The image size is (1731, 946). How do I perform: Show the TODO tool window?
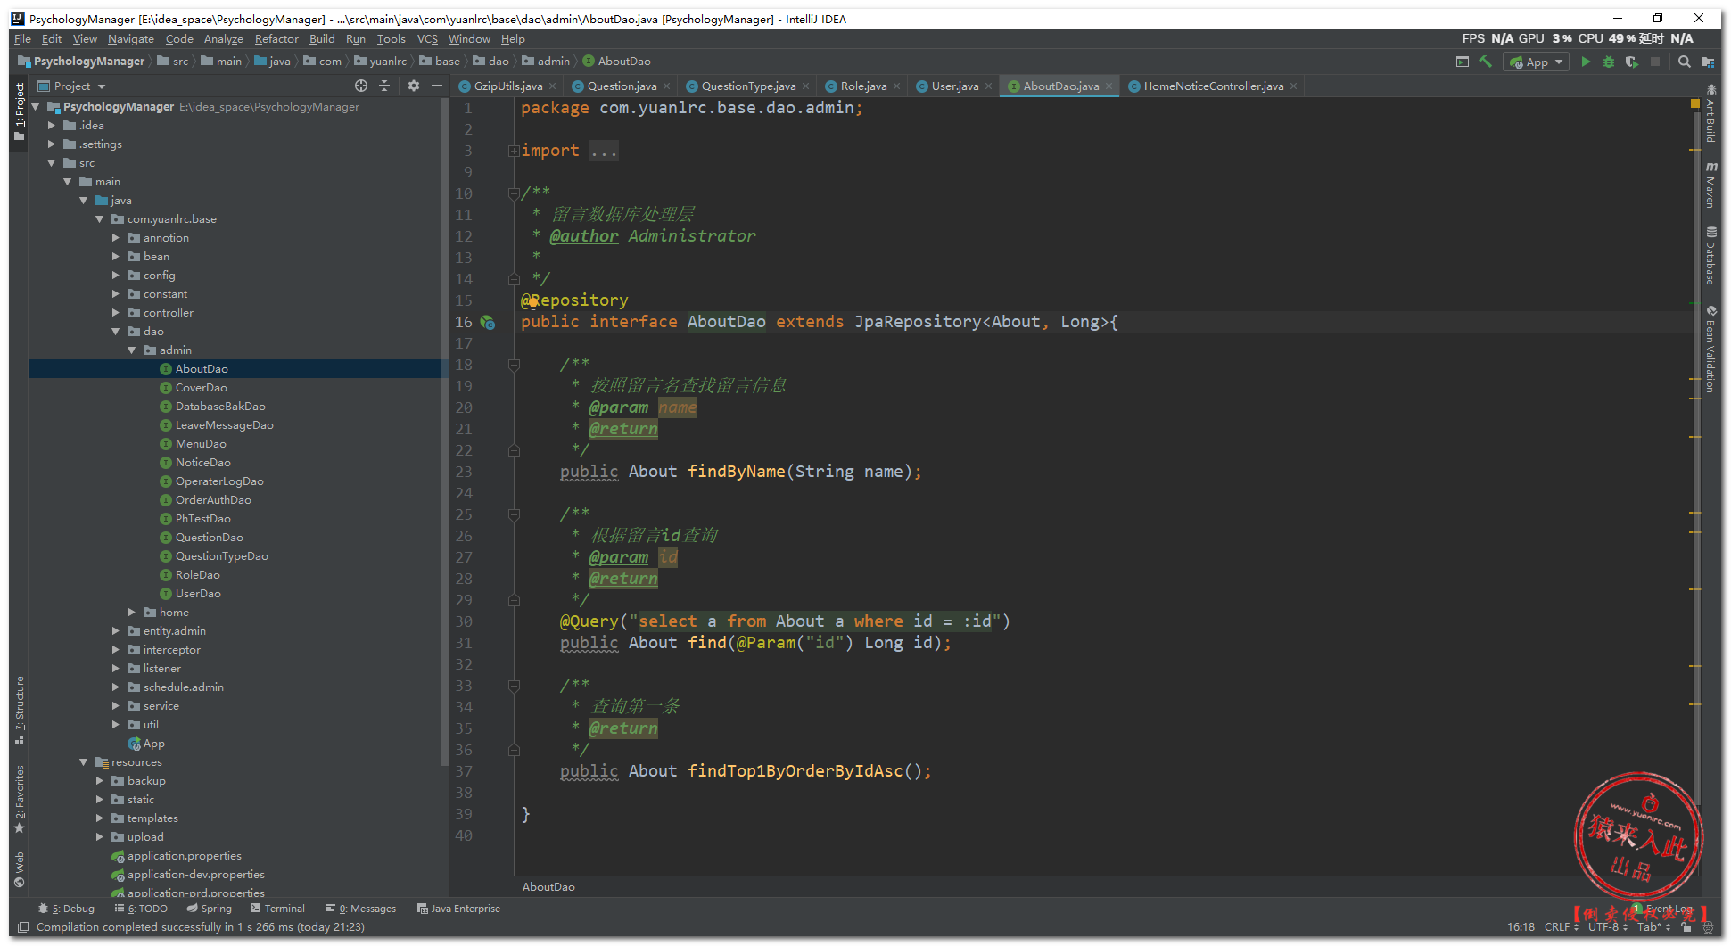[x=141, y=909]
